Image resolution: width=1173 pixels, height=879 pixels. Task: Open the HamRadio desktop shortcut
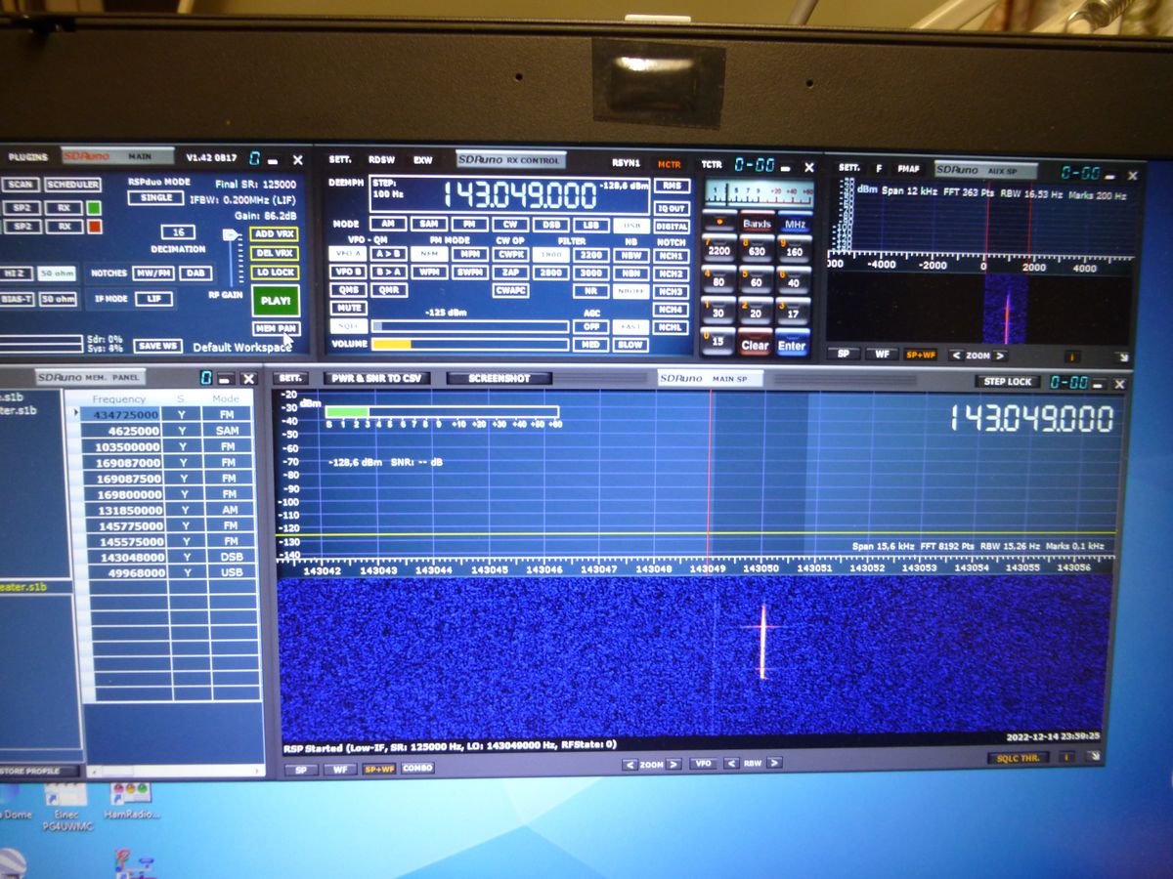(130, 799)
